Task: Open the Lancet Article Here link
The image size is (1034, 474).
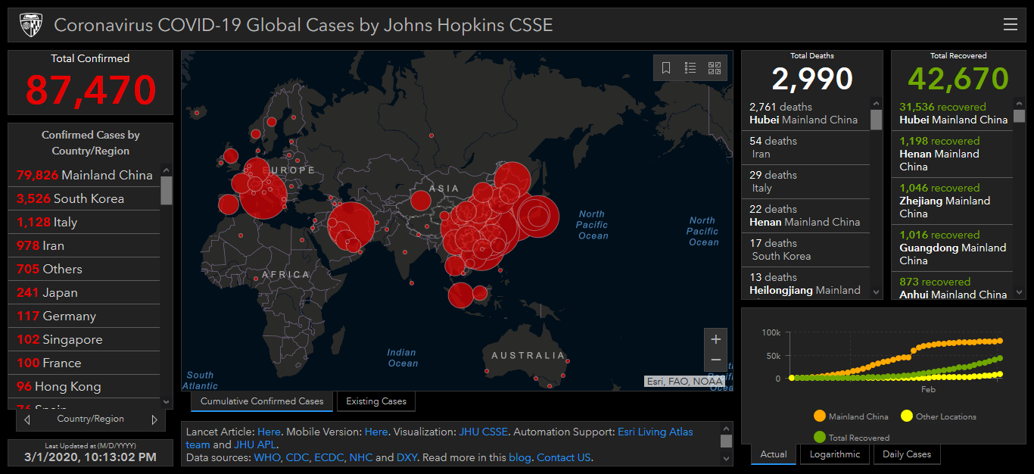Action: click(x=269, y=432)
